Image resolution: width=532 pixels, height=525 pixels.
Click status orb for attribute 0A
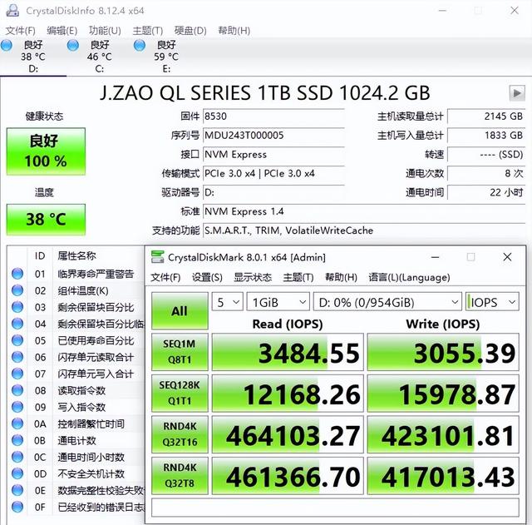coord(17,423)
